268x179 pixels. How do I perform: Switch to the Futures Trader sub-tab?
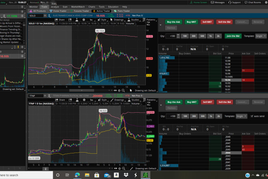click(80, 11)
